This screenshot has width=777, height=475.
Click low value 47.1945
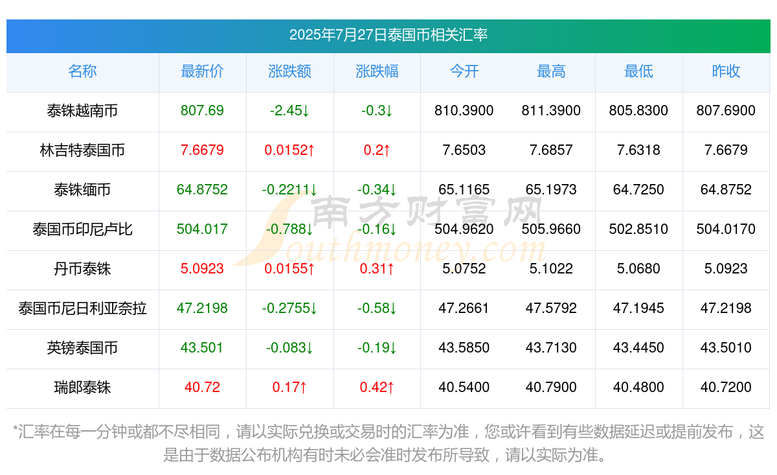tap(638, 308)
